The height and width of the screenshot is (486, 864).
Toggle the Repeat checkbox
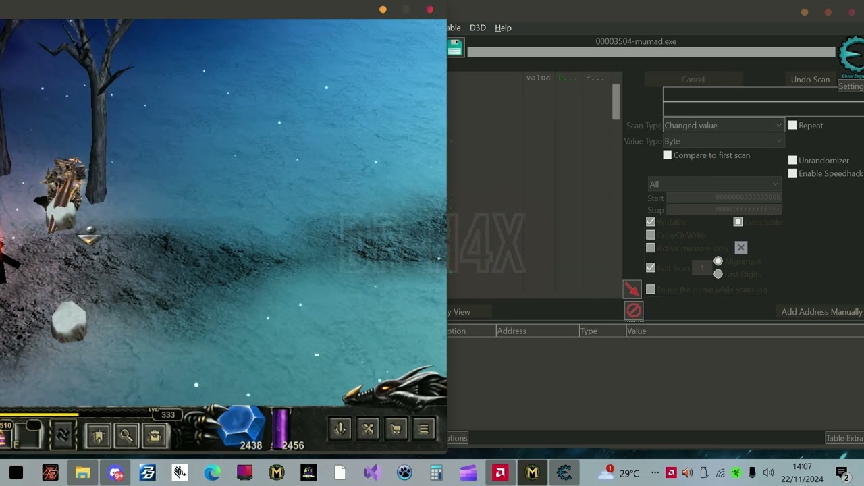[x=792, y=125]
